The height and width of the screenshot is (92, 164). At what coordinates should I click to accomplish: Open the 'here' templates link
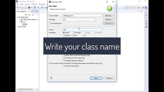tap(100, 63)
